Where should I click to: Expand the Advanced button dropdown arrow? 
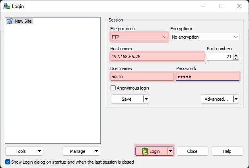click(x=236, y=99)
